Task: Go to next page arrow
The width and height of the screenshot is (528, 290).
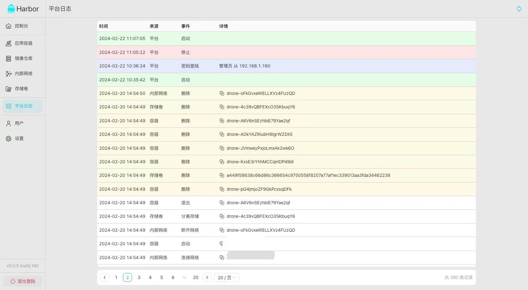Action: tap(207, 277)
